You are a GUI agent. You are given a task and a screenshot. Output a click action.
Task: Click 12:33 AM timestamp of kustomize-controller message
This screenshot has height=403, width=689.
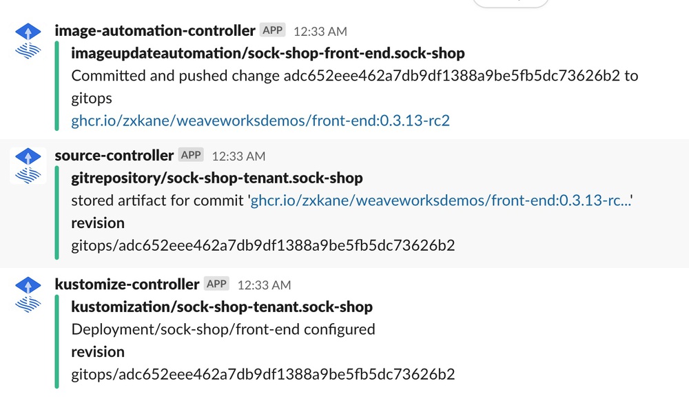[x=264, y=285]
